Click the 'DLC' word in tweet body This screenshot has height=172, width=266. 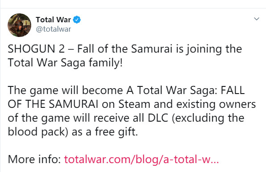click(158, 118)
